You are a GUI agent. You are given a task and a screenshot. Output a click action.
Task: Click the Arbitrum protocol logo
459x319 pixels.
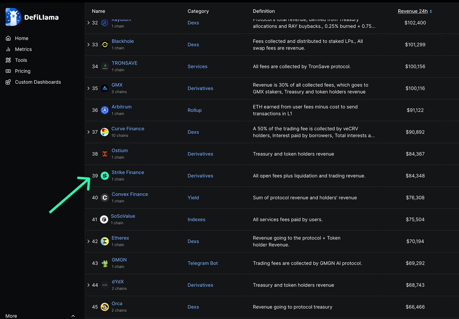pos(105,110)
